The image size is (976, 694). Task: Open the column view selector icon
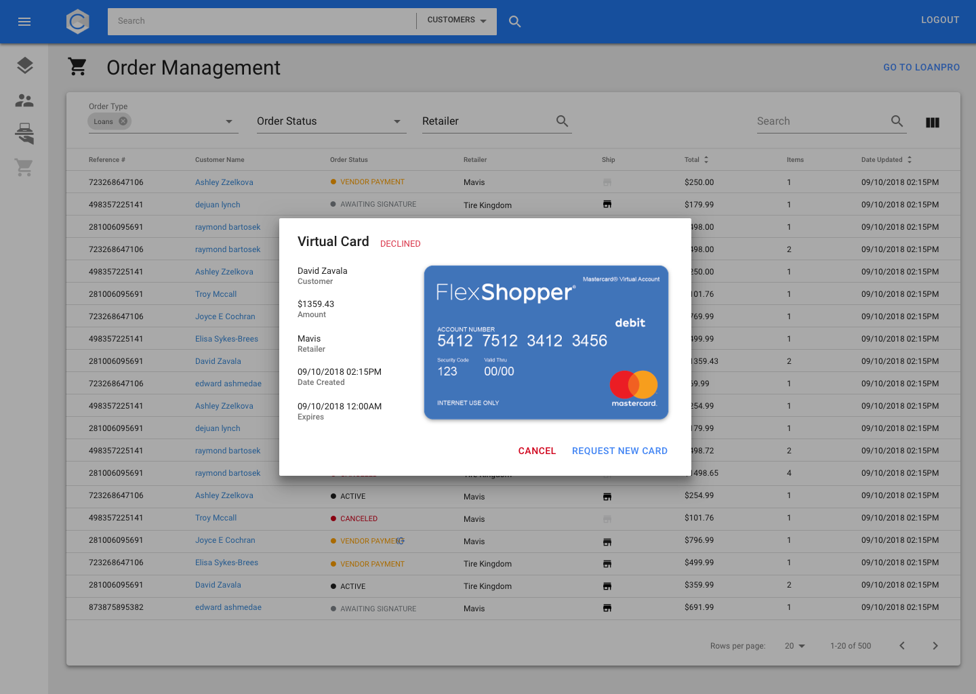click(x=933, y=123)
